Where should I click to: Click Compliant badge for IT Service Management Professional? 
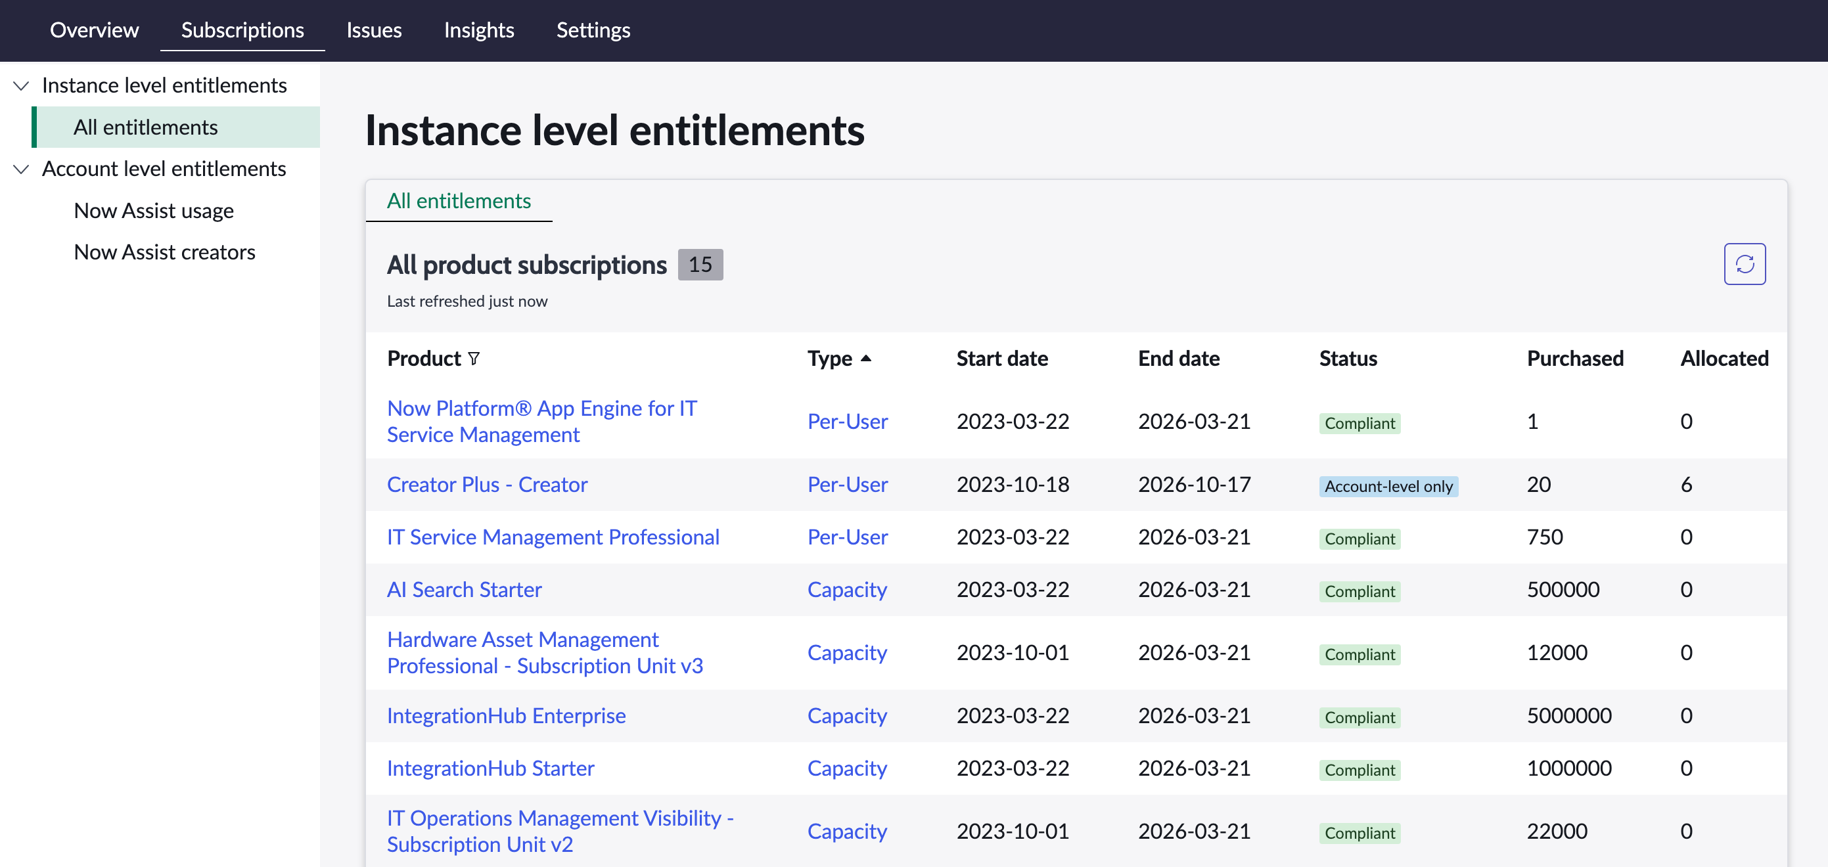click(x=1360, y=539)
